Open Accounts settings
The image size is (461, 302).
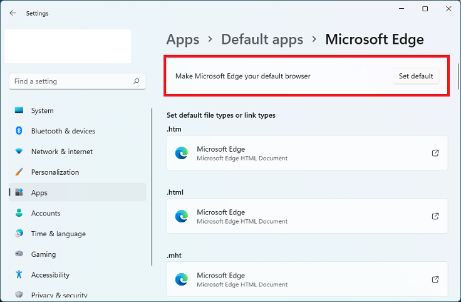pos(77,213)
